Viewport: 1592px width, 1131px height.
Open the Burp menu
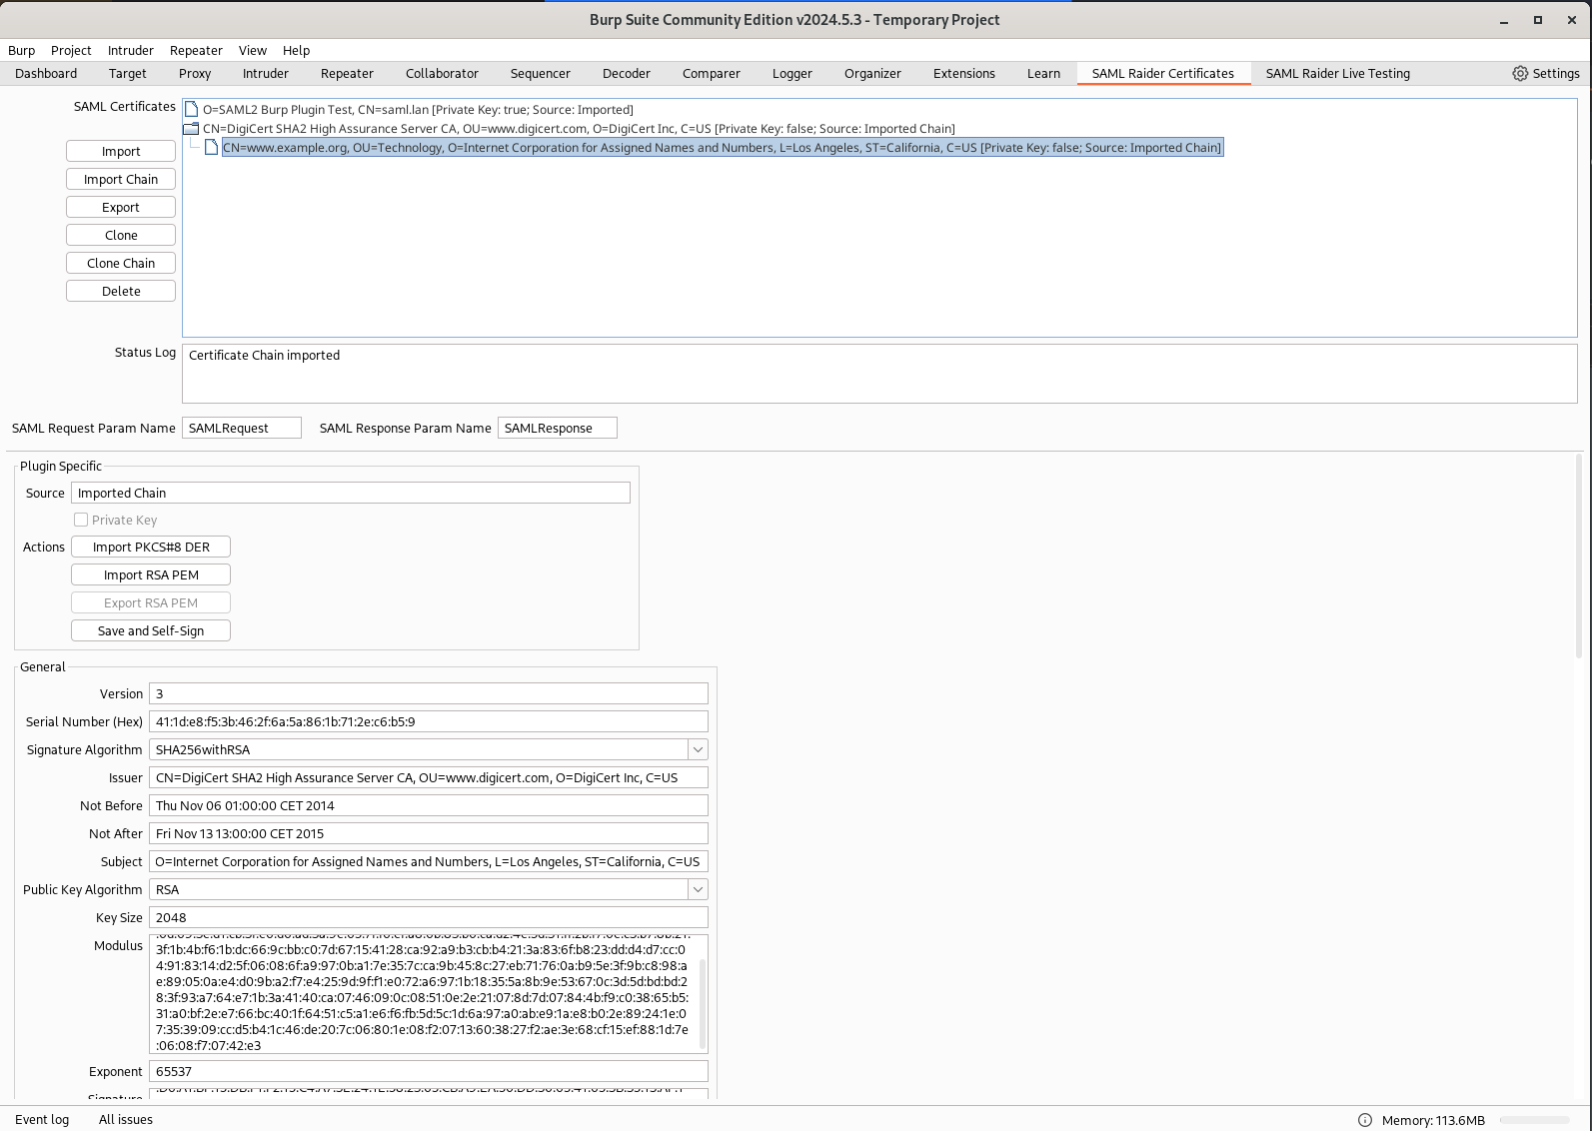pos(21,50)
